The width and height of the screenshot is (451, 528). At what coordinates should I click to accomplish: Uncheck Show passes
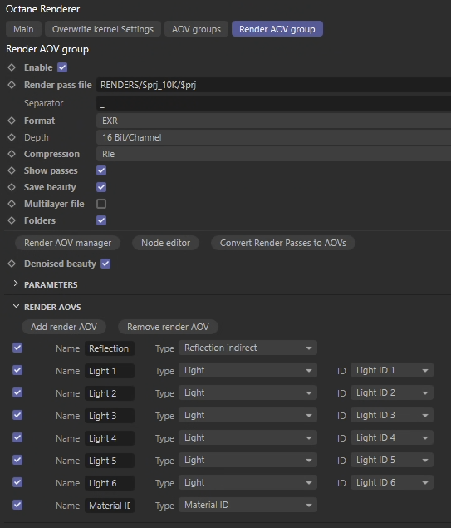point(101,170)
